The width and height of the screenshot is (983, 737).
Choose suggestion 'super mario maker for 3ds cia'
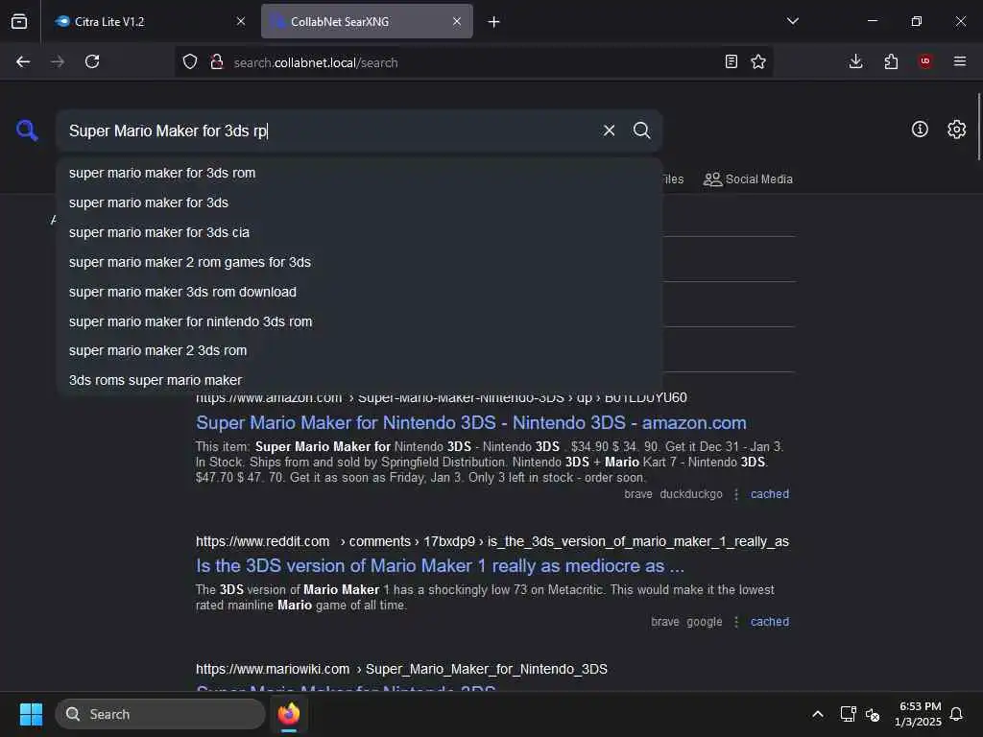[359, 232]
